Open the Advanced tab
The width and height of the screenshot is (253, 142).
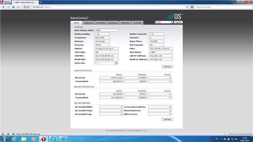113,23
